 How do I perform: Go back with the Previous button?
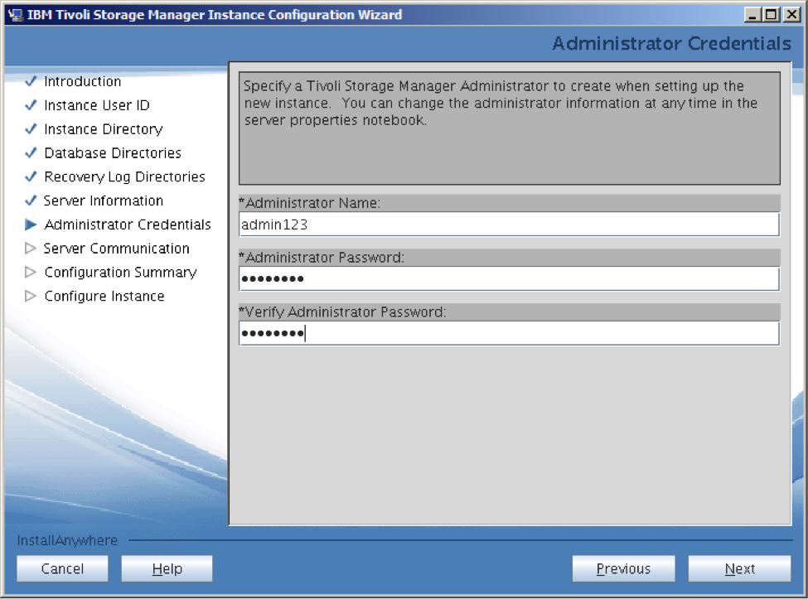click(x=623, y=568)
